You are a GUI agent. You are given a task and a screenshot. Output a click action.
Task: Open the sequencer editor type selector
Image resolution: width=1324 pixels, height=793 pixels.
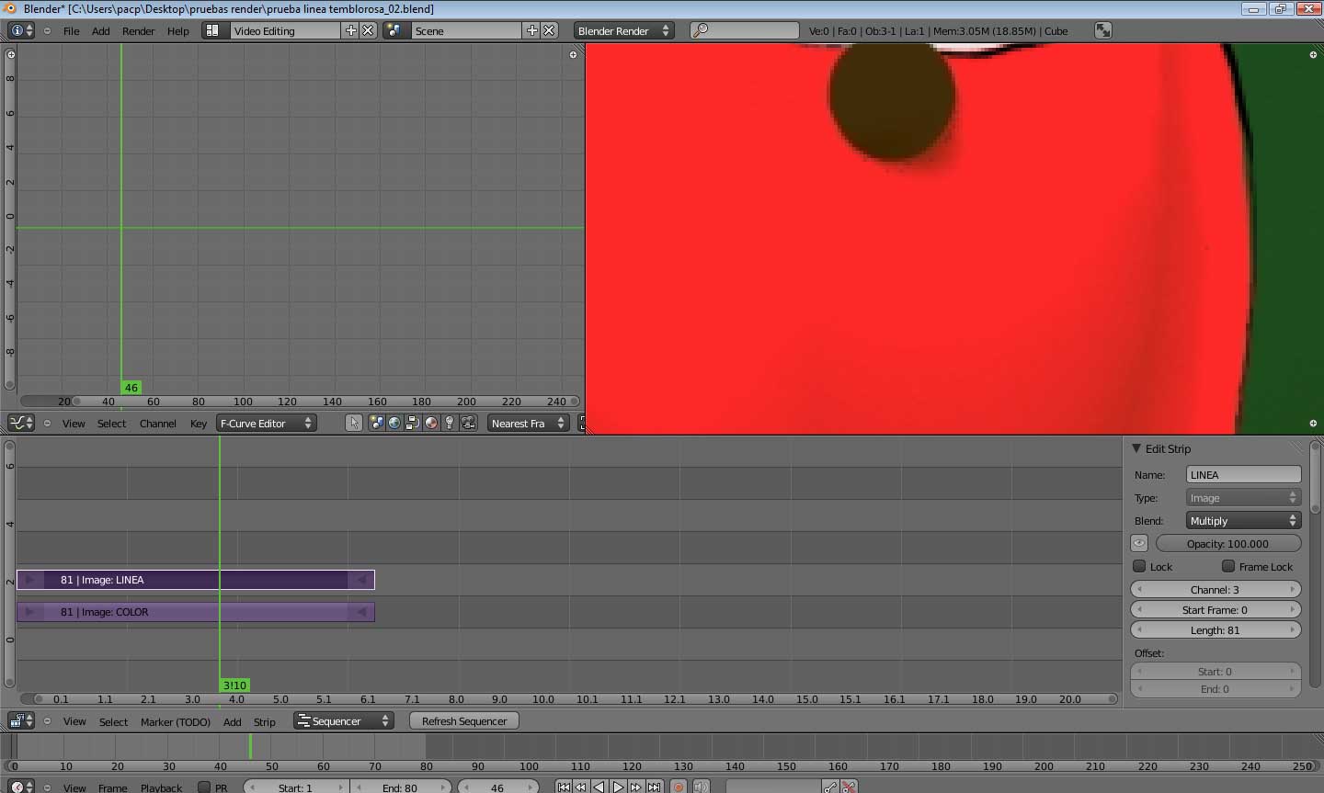click(20, 721)
